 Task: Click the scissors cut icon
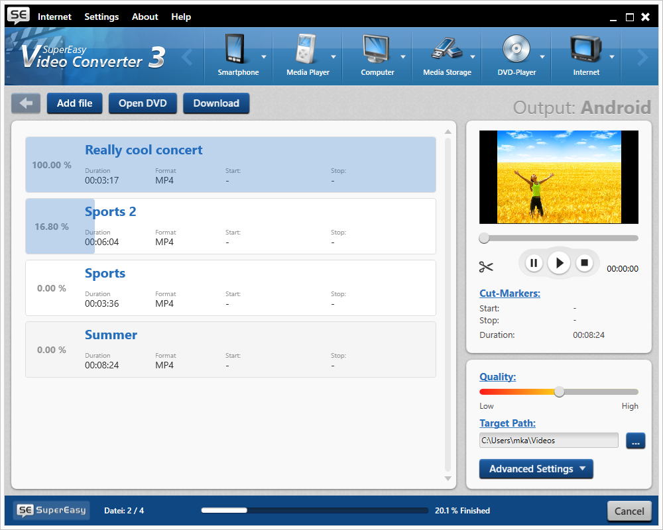pos(486,267)
